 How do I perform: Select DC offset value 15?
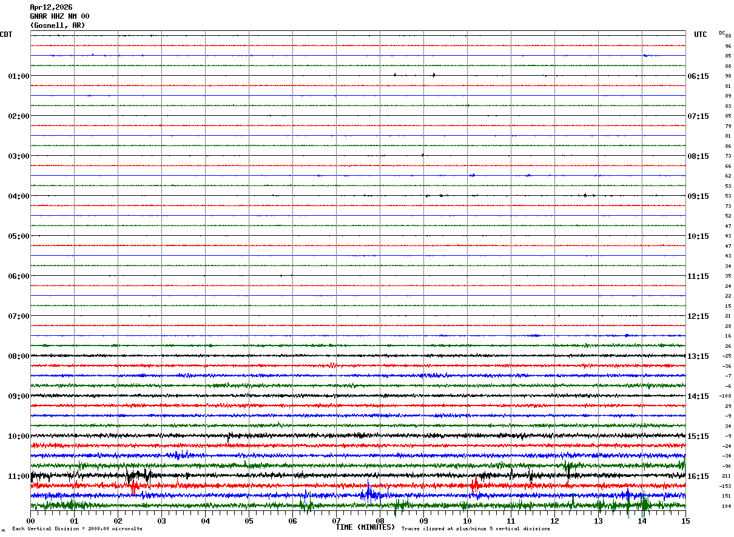(728, 306)
